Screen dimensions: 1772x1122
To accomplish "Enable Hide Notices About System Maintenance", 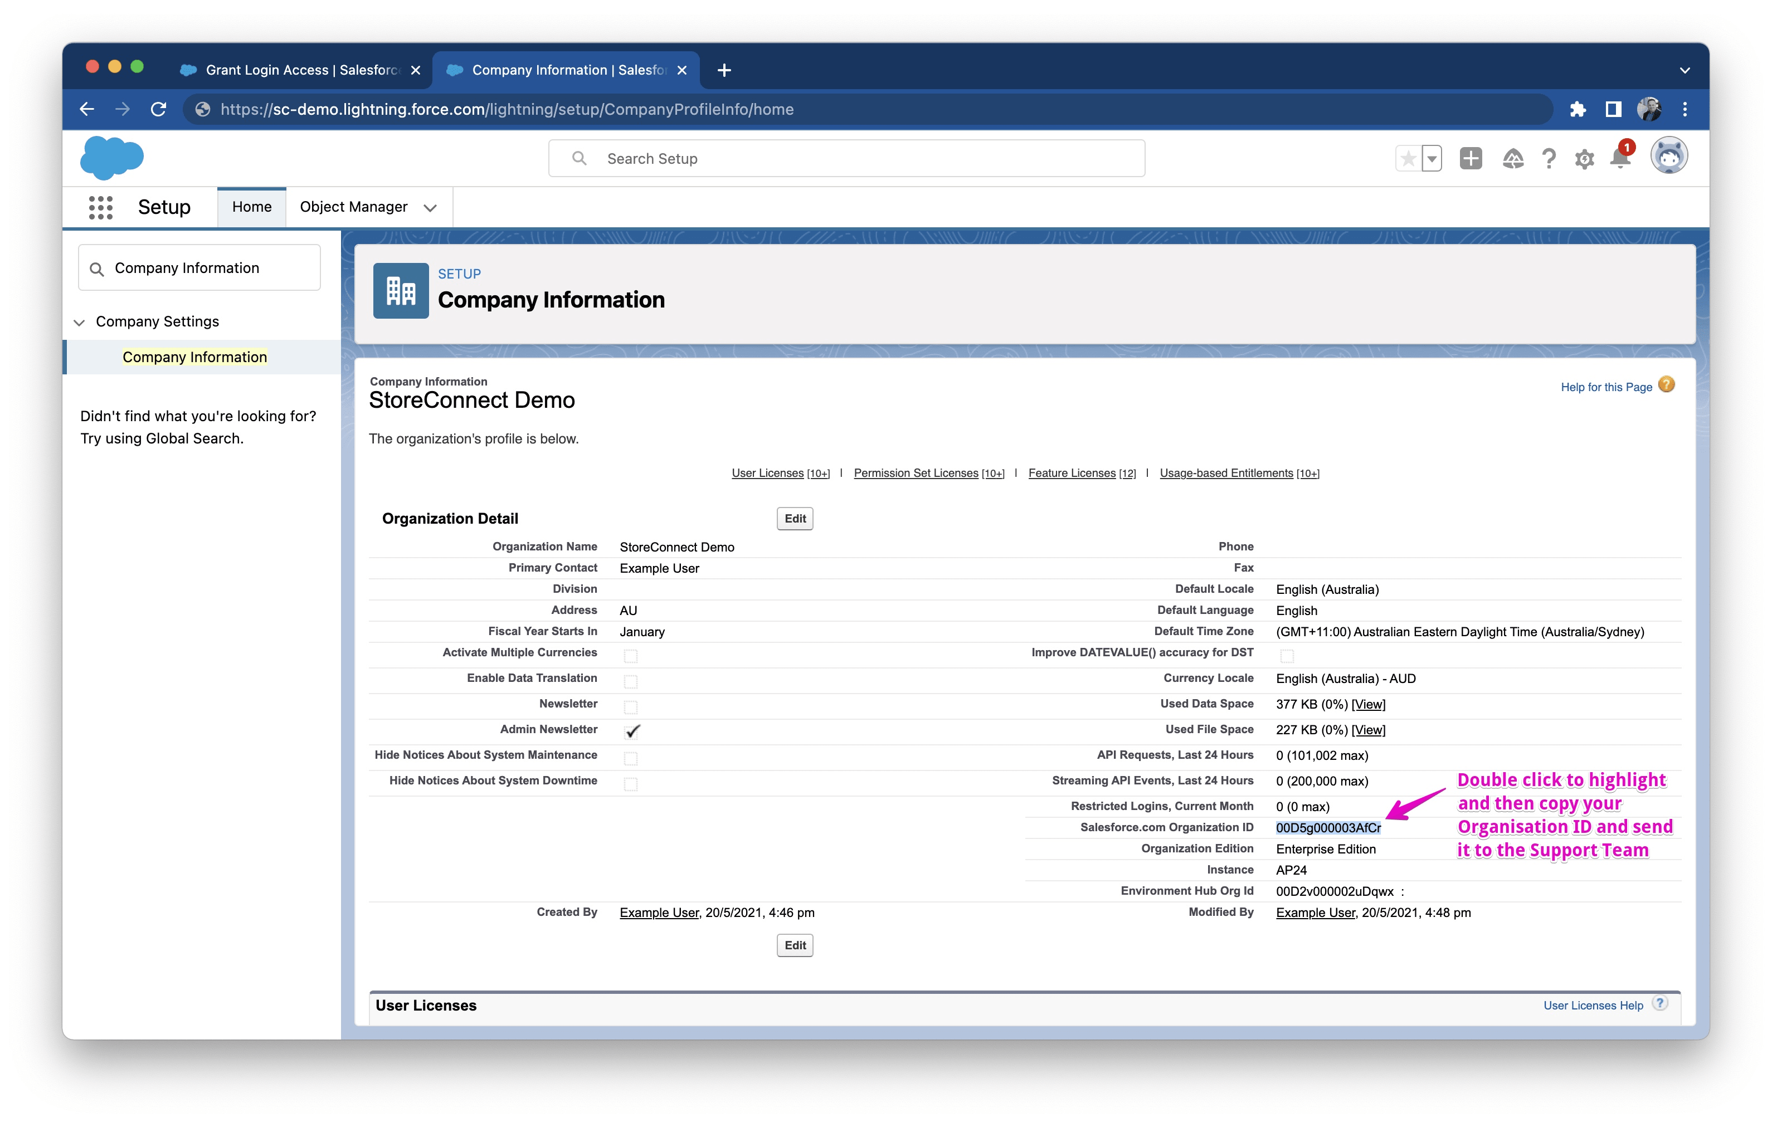I will coord(631,758).
